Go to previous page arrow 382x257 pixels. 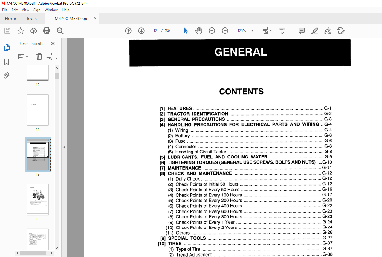pos(128,31)
